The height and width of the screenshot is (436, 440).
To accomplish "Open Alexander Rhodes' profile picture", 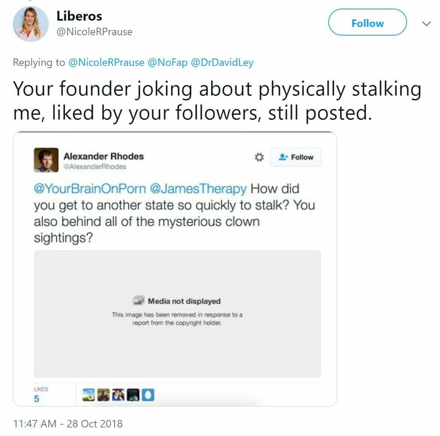I will click(46, 160).
